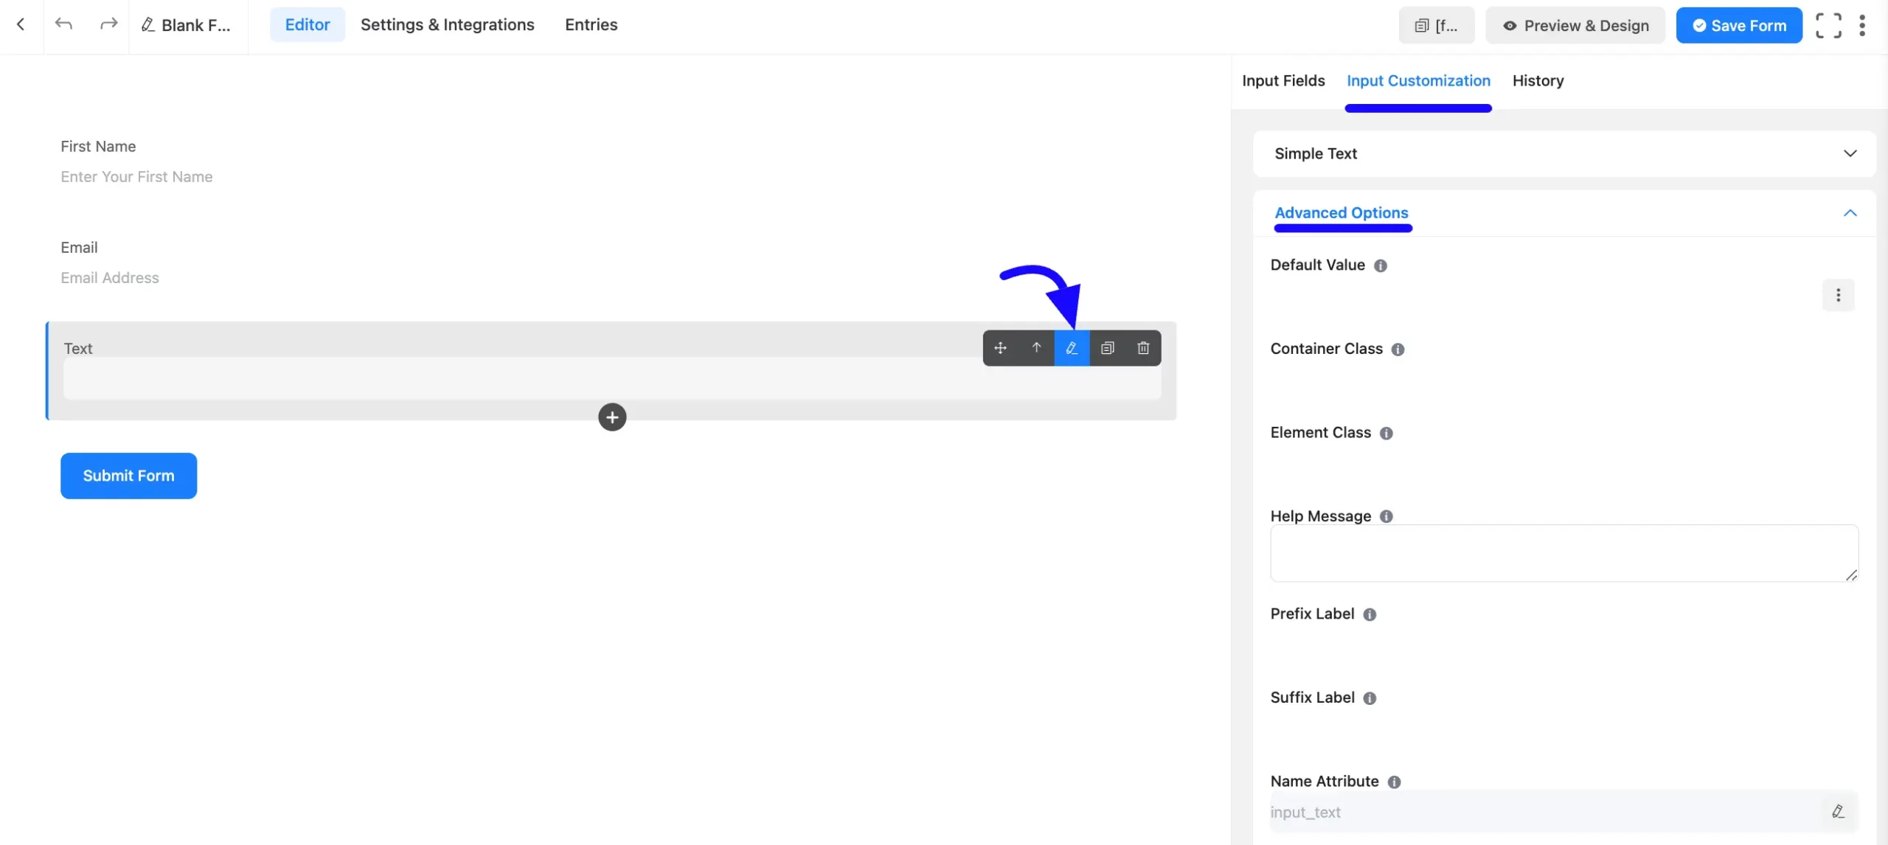The image size is (1888, 845).
Task: Click the Help Message info tooltip icon
Action: click(1386, 516)
